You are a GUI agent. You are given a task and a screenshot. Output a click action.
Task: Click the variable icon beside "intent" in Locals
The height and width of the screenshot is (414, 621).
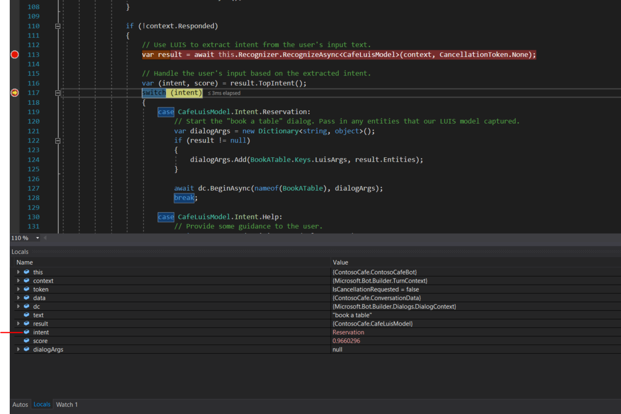(27, 332)
